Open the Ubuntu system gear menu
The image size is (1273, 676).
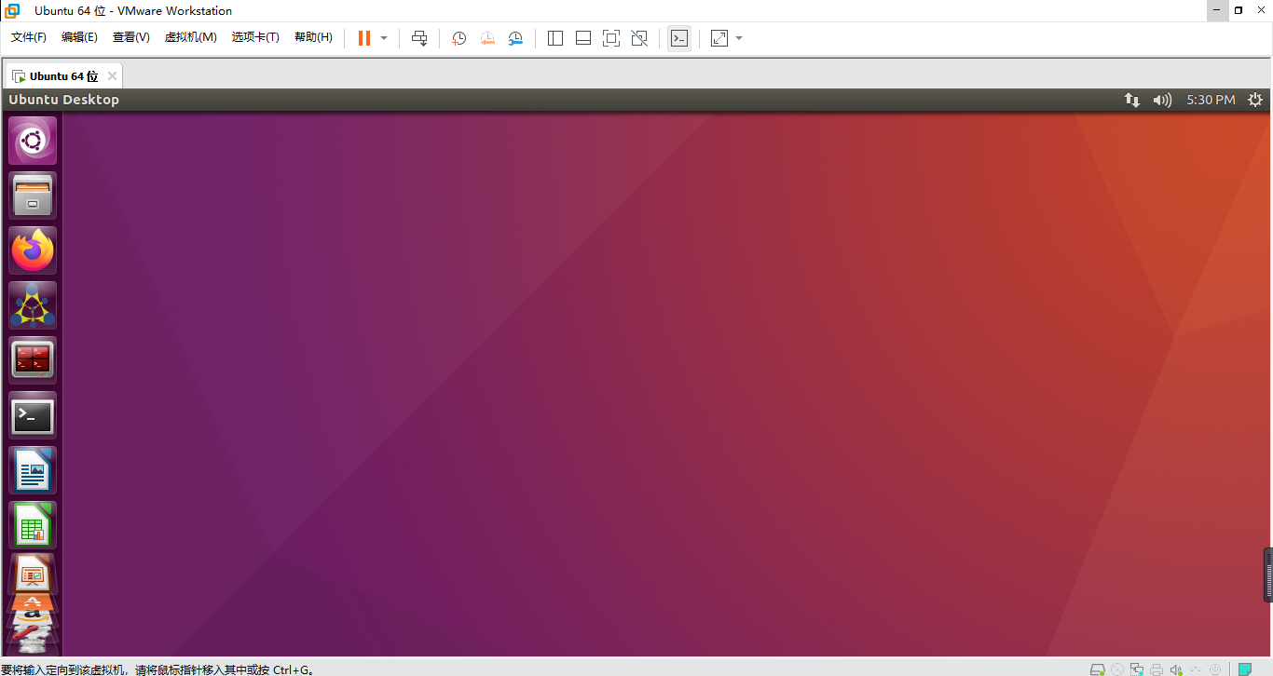coord(1255,100)
